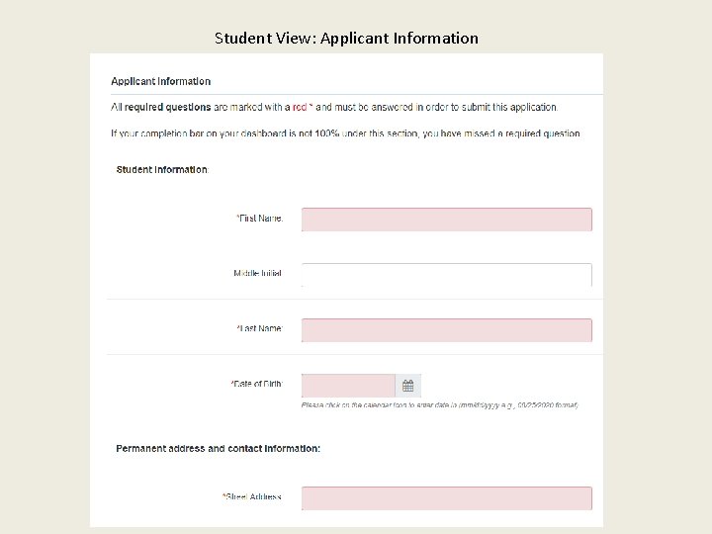This screenshot has width=712, height=534.
Task: Click into the Date of Birth field
Action: 348,386
